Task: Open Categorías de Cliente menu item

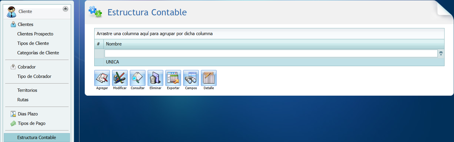Action: point(38,53)
